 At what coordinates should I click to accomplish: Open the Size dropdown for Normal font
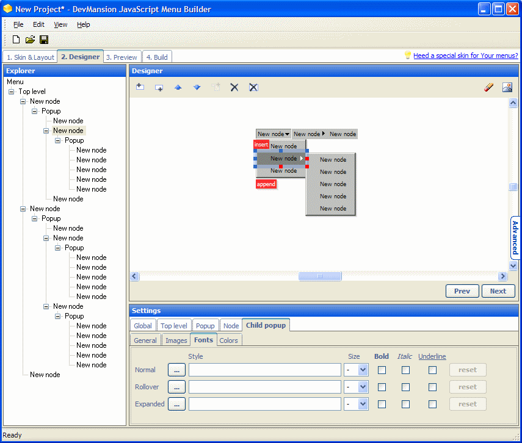363,370
